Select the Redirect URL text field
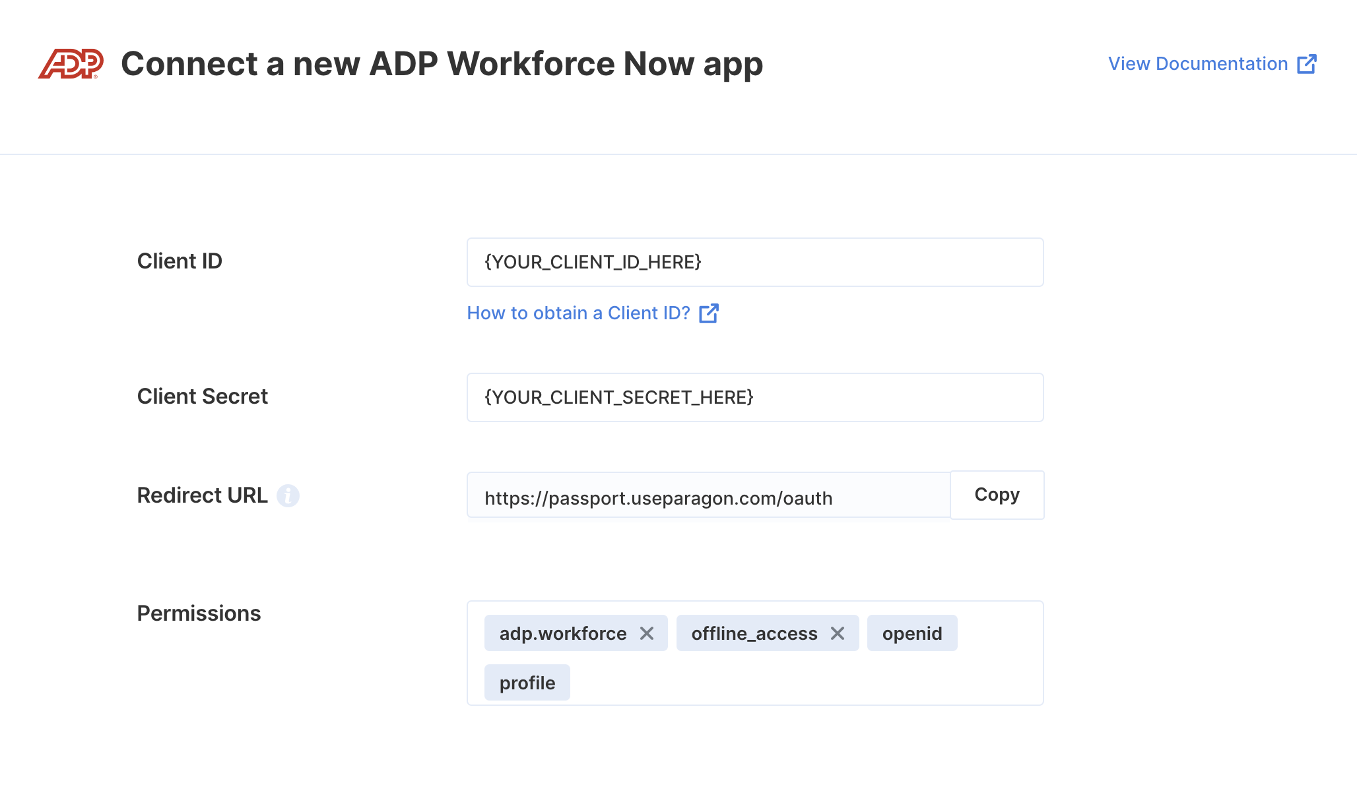1357x785 pixels. 709,495
